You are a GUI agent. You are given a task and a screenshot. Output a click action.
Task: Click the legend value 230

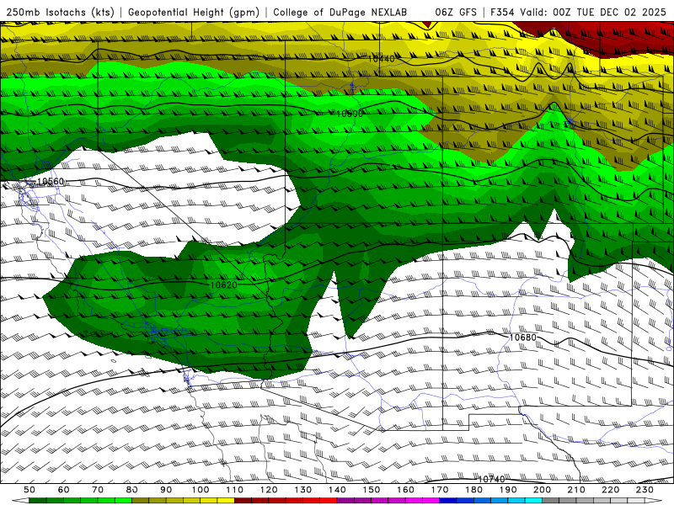click(645, 490)
